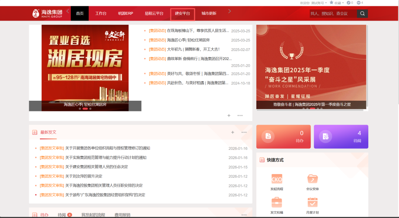This screenshot has height=218, width=399.
Task: Click the eye icon with count 4
Action: point(358,3)
